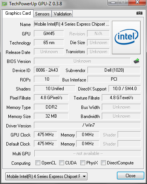Click the GPU field showing GM45

(x=49, y=34)
